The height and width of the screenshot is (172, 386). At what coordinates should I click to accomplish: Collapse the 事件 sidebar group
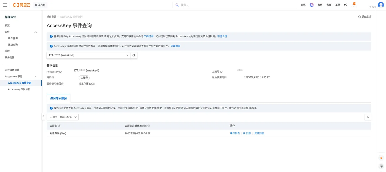36,32
